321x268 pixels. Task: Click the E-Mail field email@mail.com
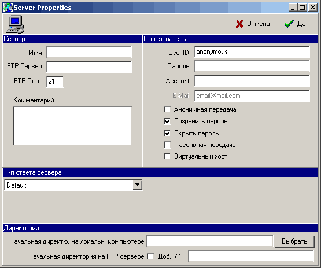(252, 96)
